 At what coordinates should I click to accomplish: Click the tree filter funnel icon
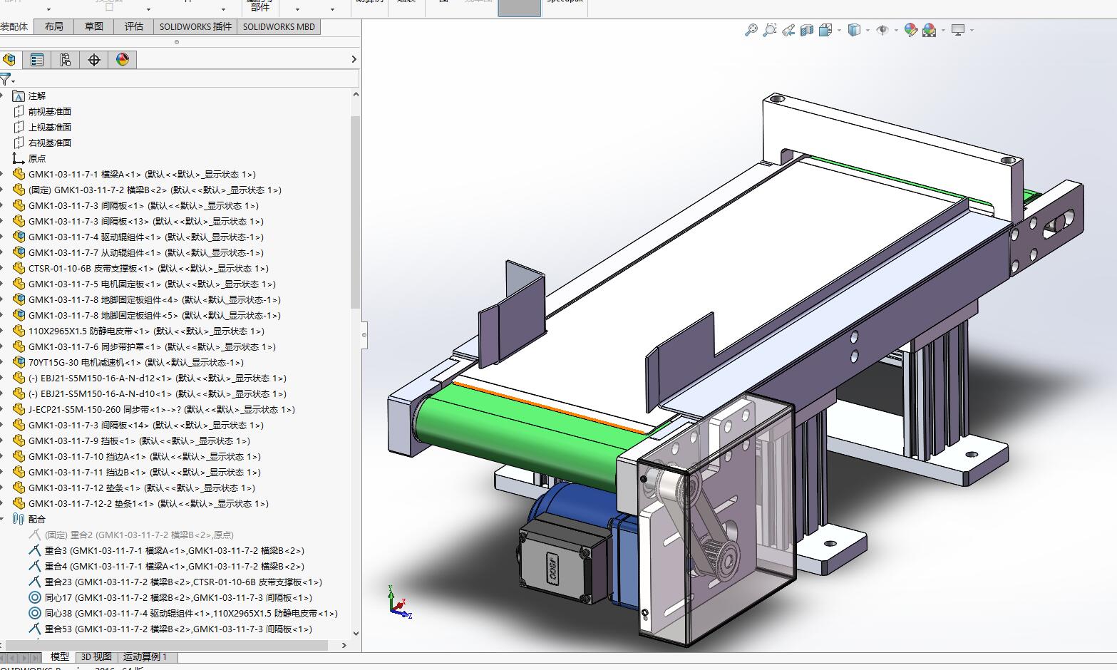[x=6, y=79]
